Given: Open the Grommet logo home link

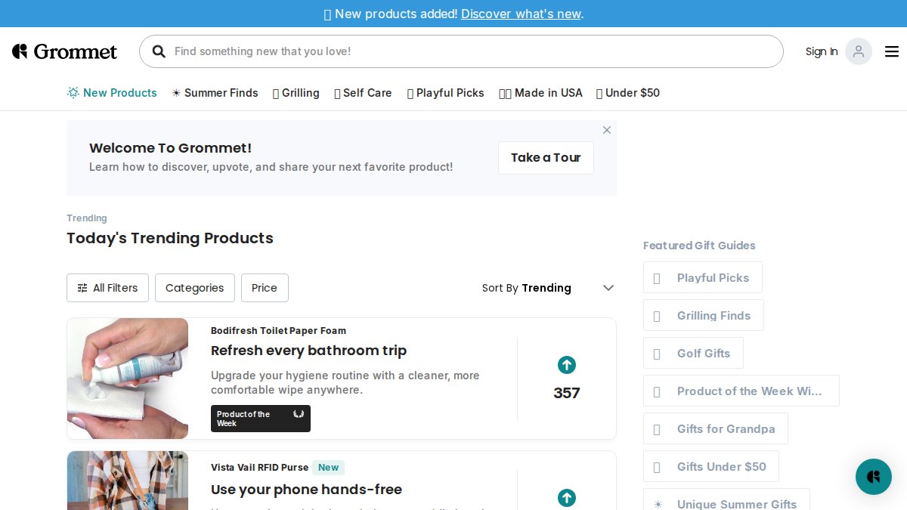Looking at the screenshot, I should (64, 51).
